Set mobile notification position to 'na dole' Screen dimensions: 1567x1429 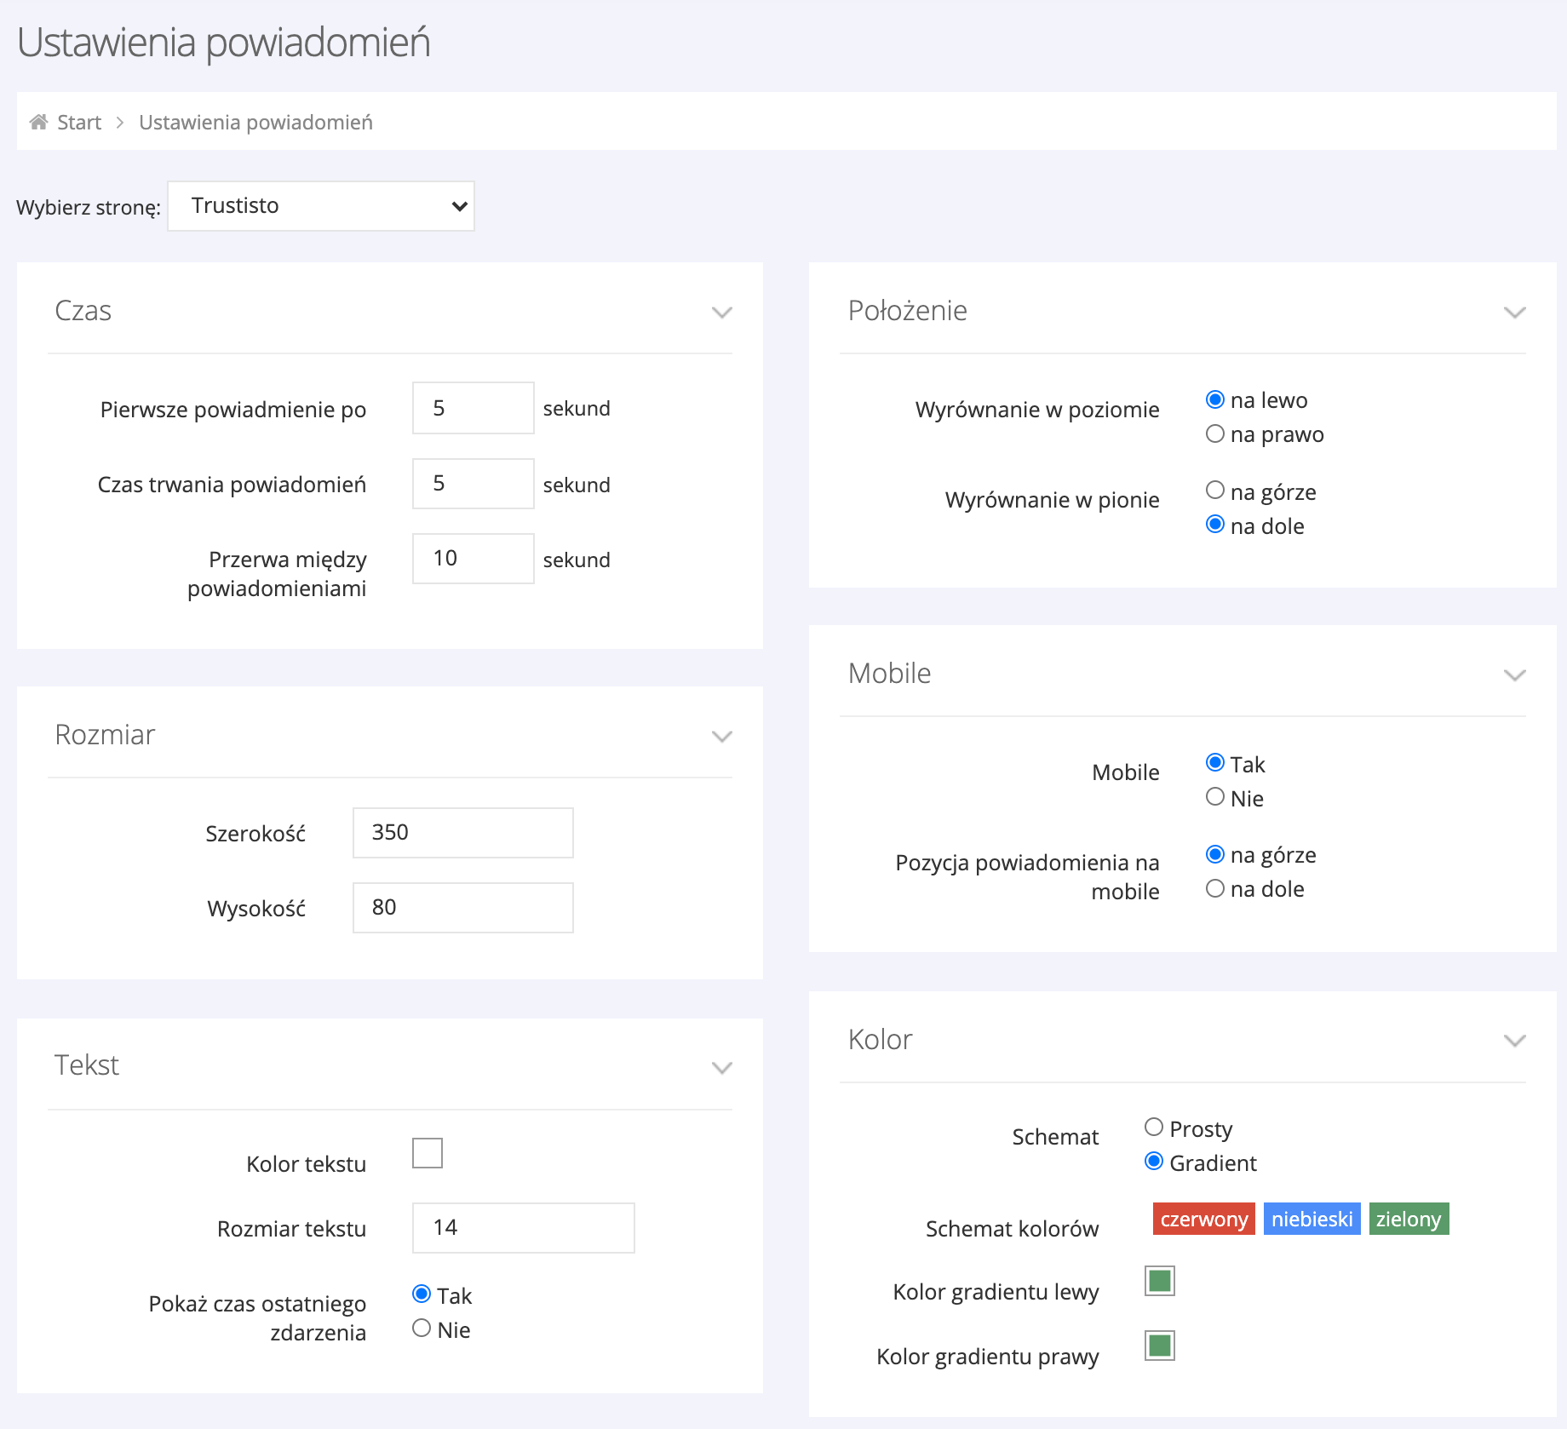1215,889
